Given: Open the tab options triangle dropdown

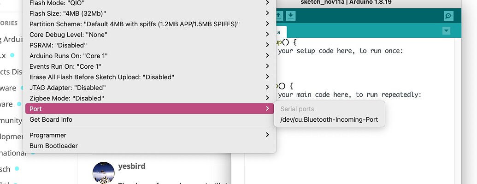Looking at the screenshot, I should tap(446, 31).
